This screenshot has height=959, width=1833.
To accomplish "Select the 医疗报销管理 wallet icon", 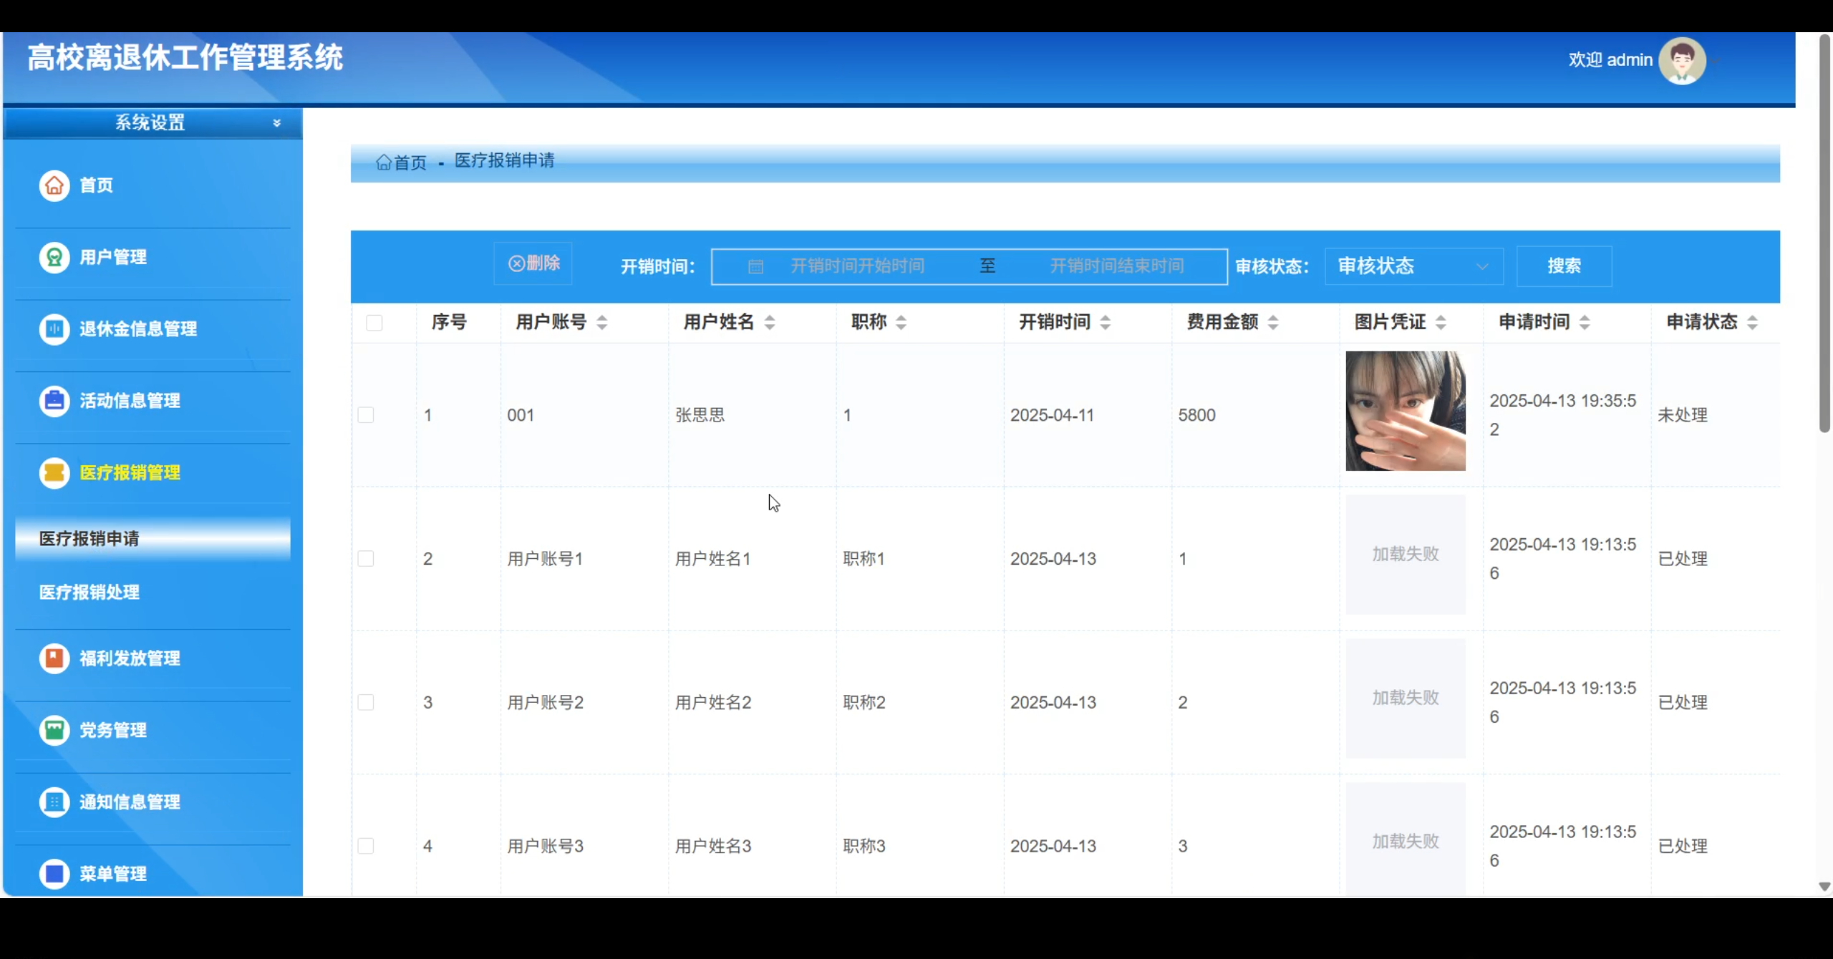I will coord(54,472).
